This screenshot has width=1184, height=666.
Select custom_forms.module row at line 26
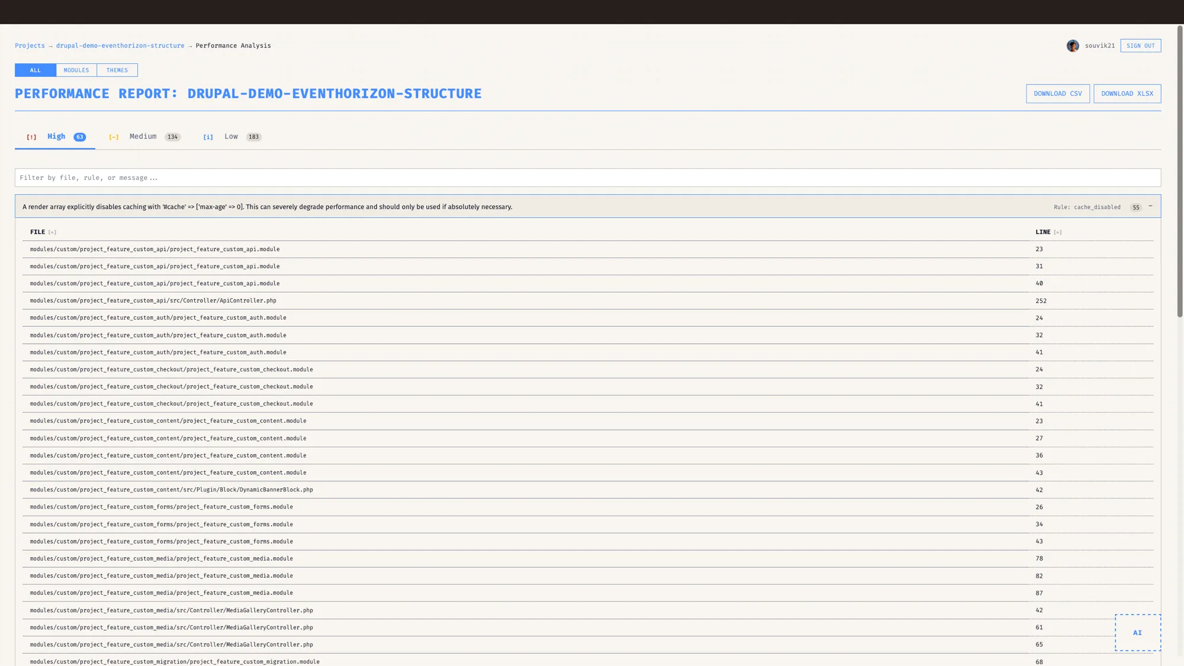pos(588,507)
